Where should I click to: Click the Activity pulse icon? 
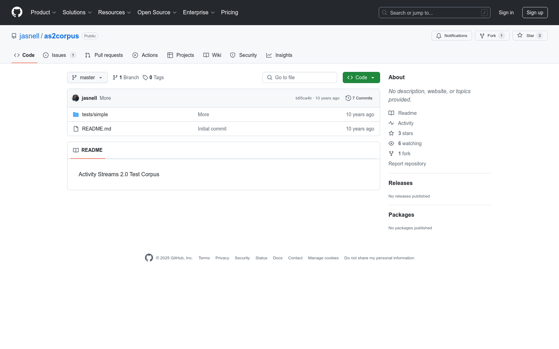point(391,123)
